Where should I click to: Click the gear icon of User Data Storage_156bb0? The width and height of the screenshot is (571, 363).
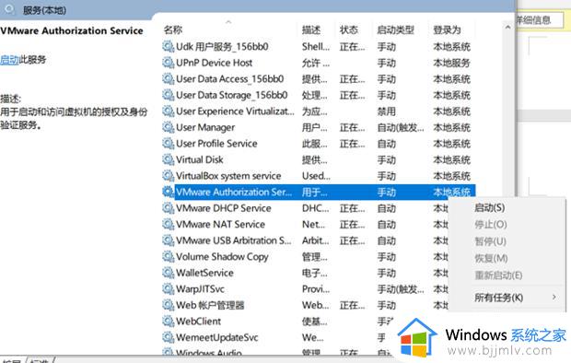coord(168,95)
